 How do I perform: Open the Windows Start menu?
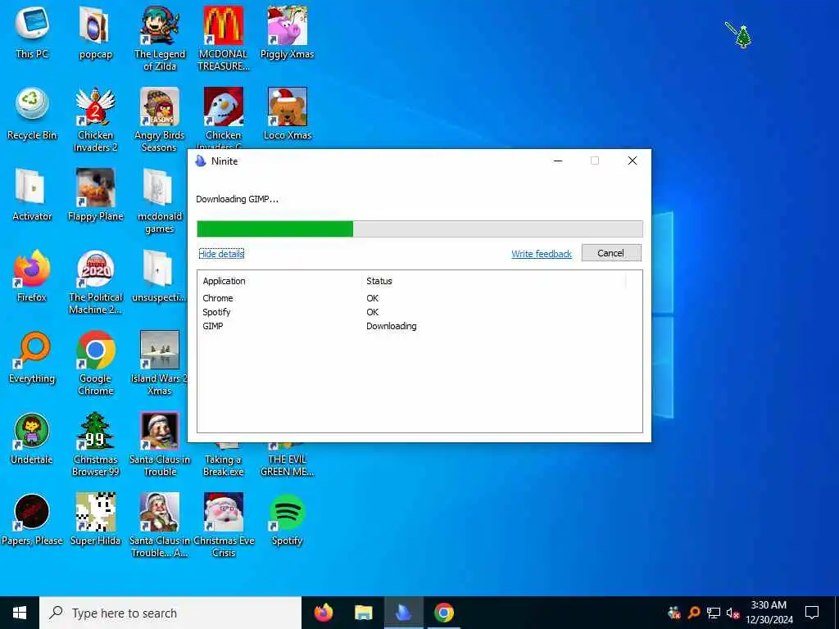click(x=20, y=613)
